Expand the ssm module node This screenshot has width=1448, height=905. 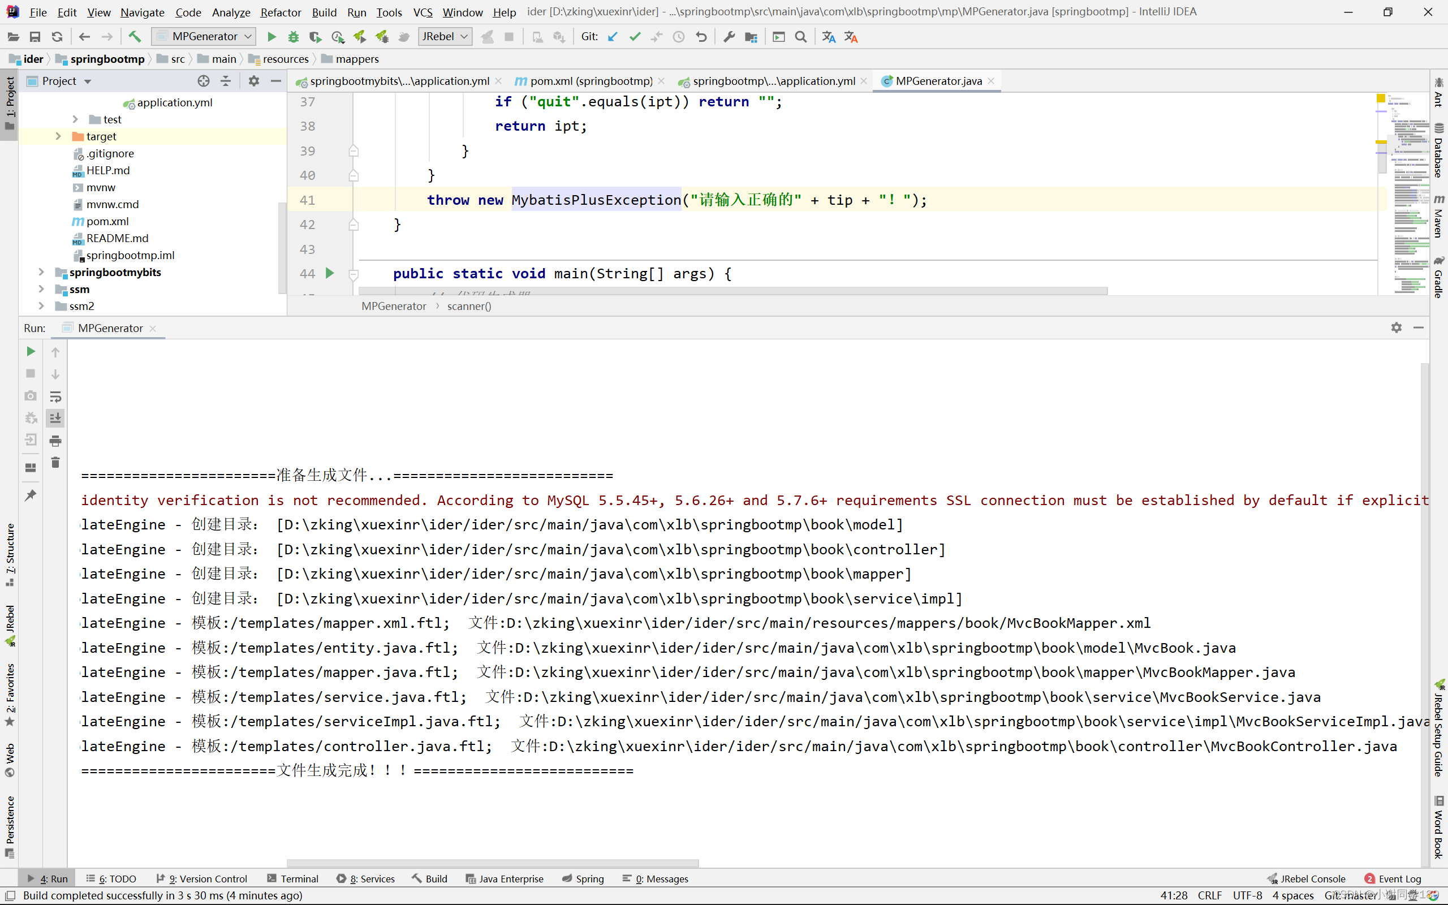coord(41,289)
